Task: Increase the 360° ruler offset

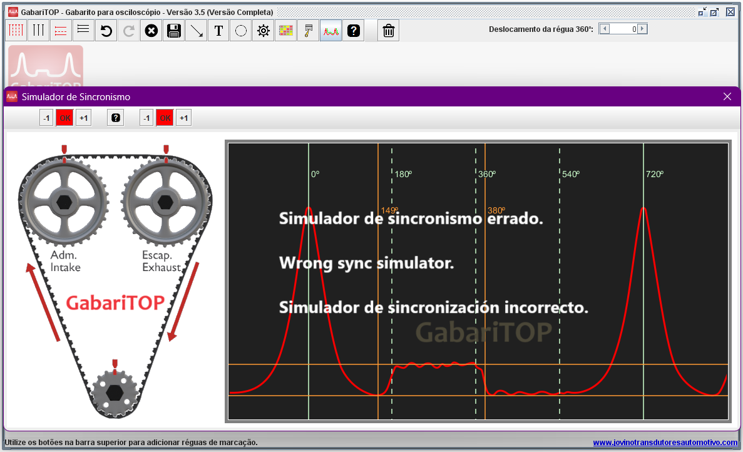Action: [642, 29]
